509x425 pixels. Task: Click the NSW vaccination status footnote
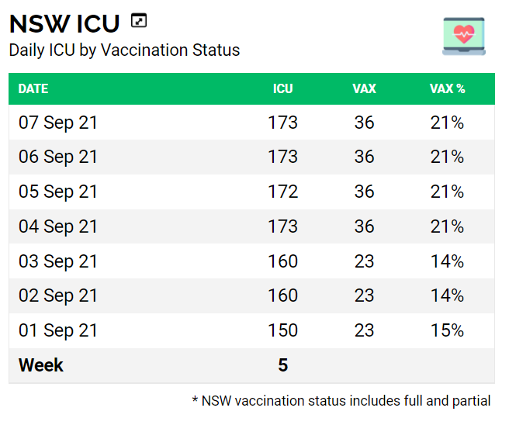(341, 401)
